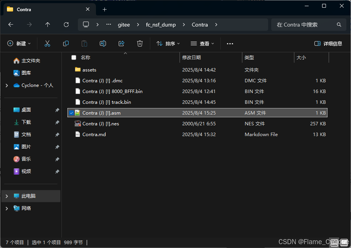The height and width of the screenshot is (248, 351).
Task: Expand the 网络 tree node
Action: click(x=7, y=208)
